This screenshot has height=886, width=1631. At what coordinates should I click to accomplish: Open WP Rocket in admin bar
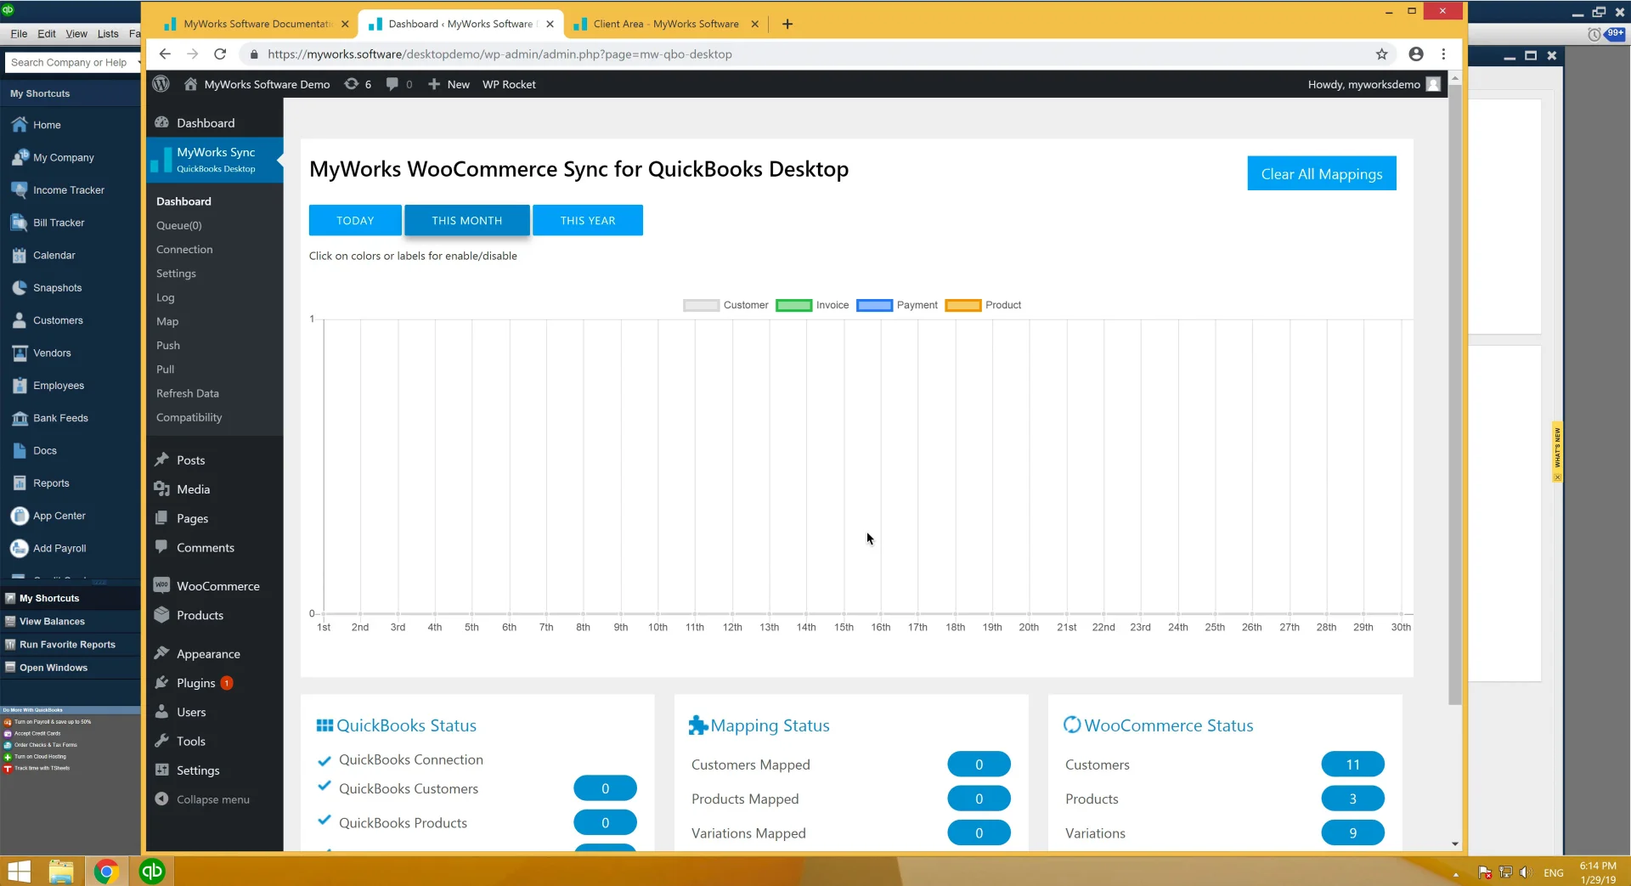click(x=509, y=84)
